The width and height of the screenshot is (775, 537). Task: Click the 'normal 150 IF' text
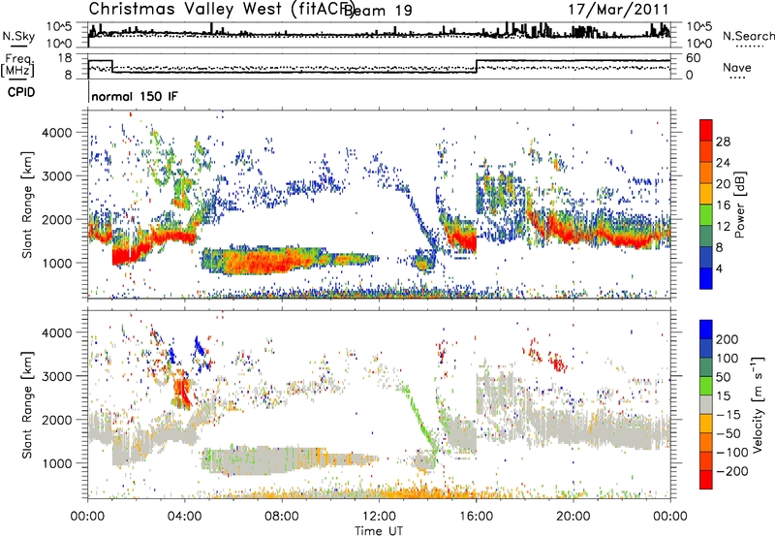click(x=135, y=96)
